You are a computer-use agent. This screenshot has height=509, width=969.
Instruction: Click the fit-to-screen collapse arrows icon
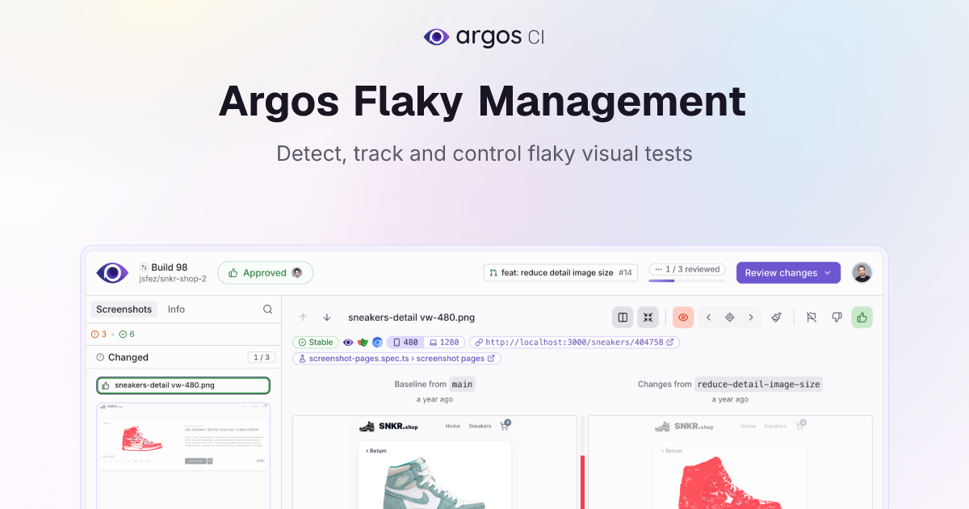(648, 318)
